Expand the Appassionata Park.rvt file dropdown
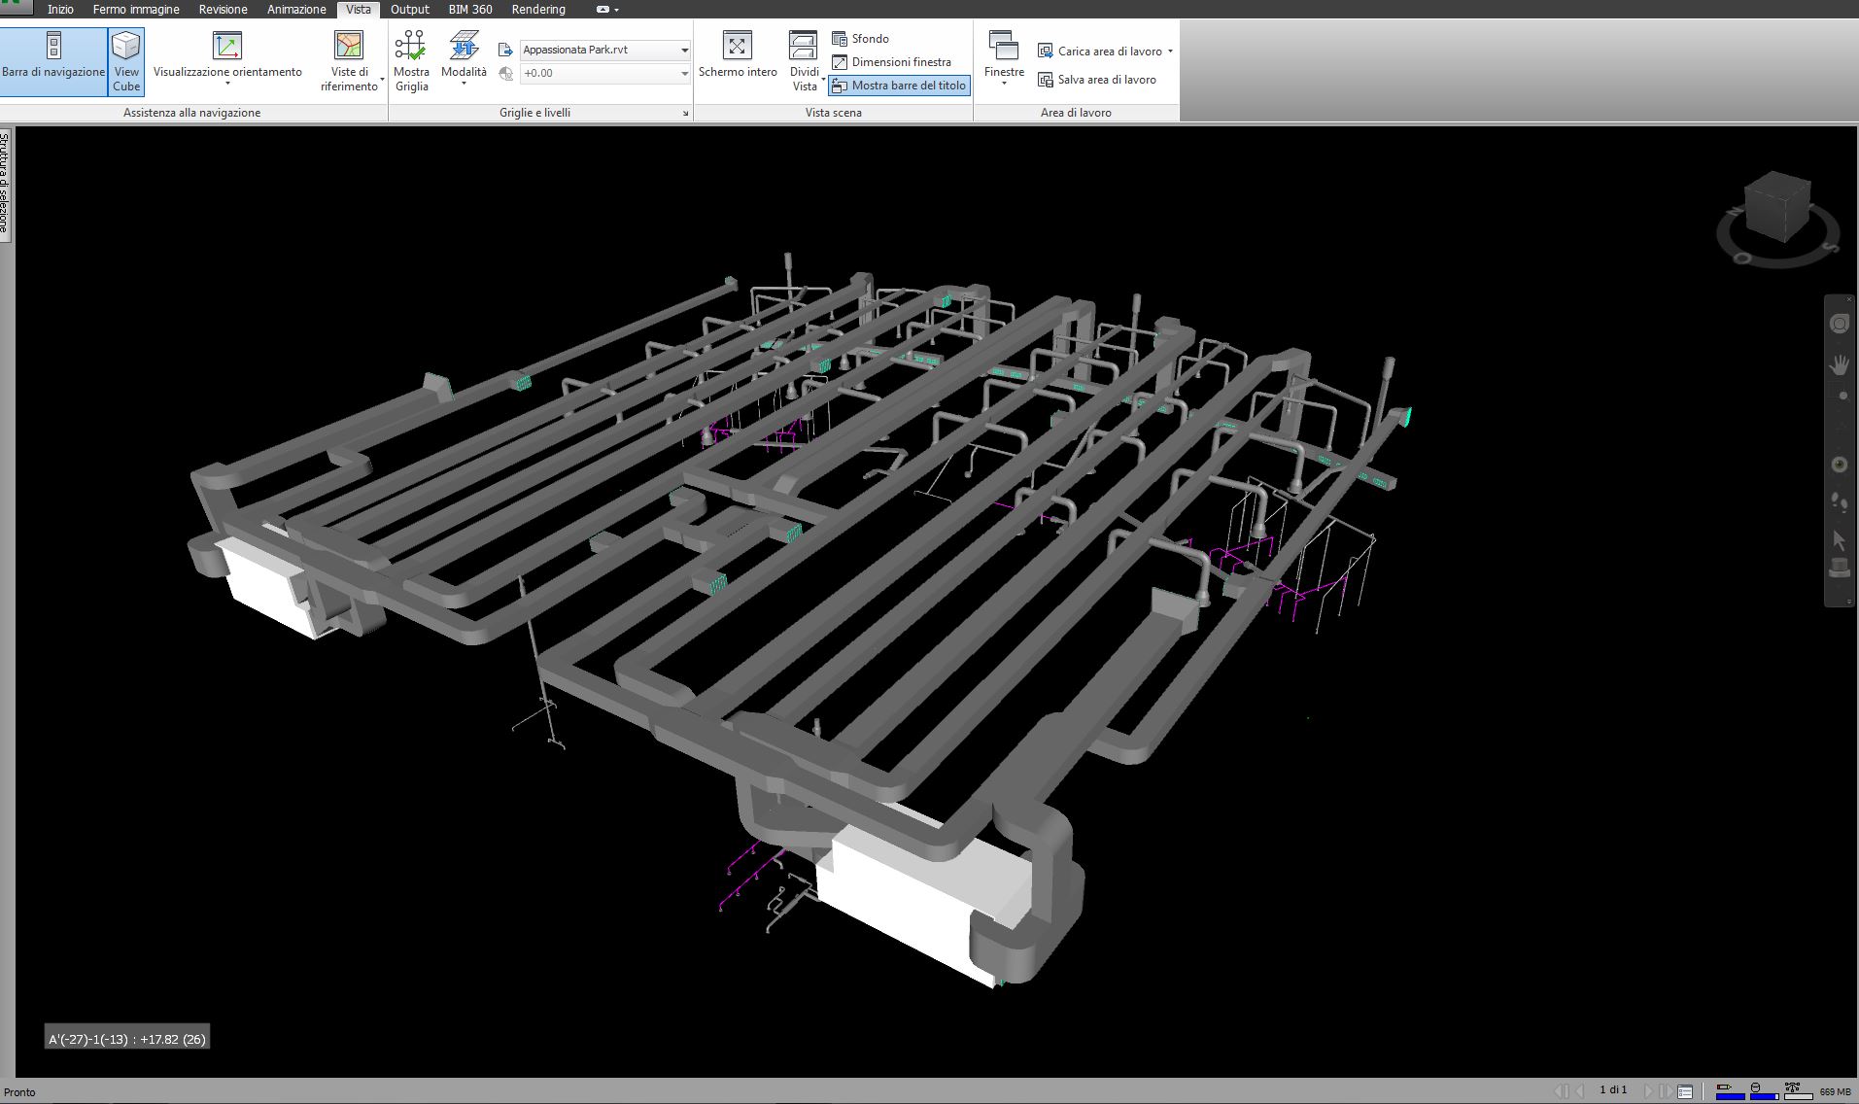This screenshot has width=1859, height=1104. (x=684, y=50)
